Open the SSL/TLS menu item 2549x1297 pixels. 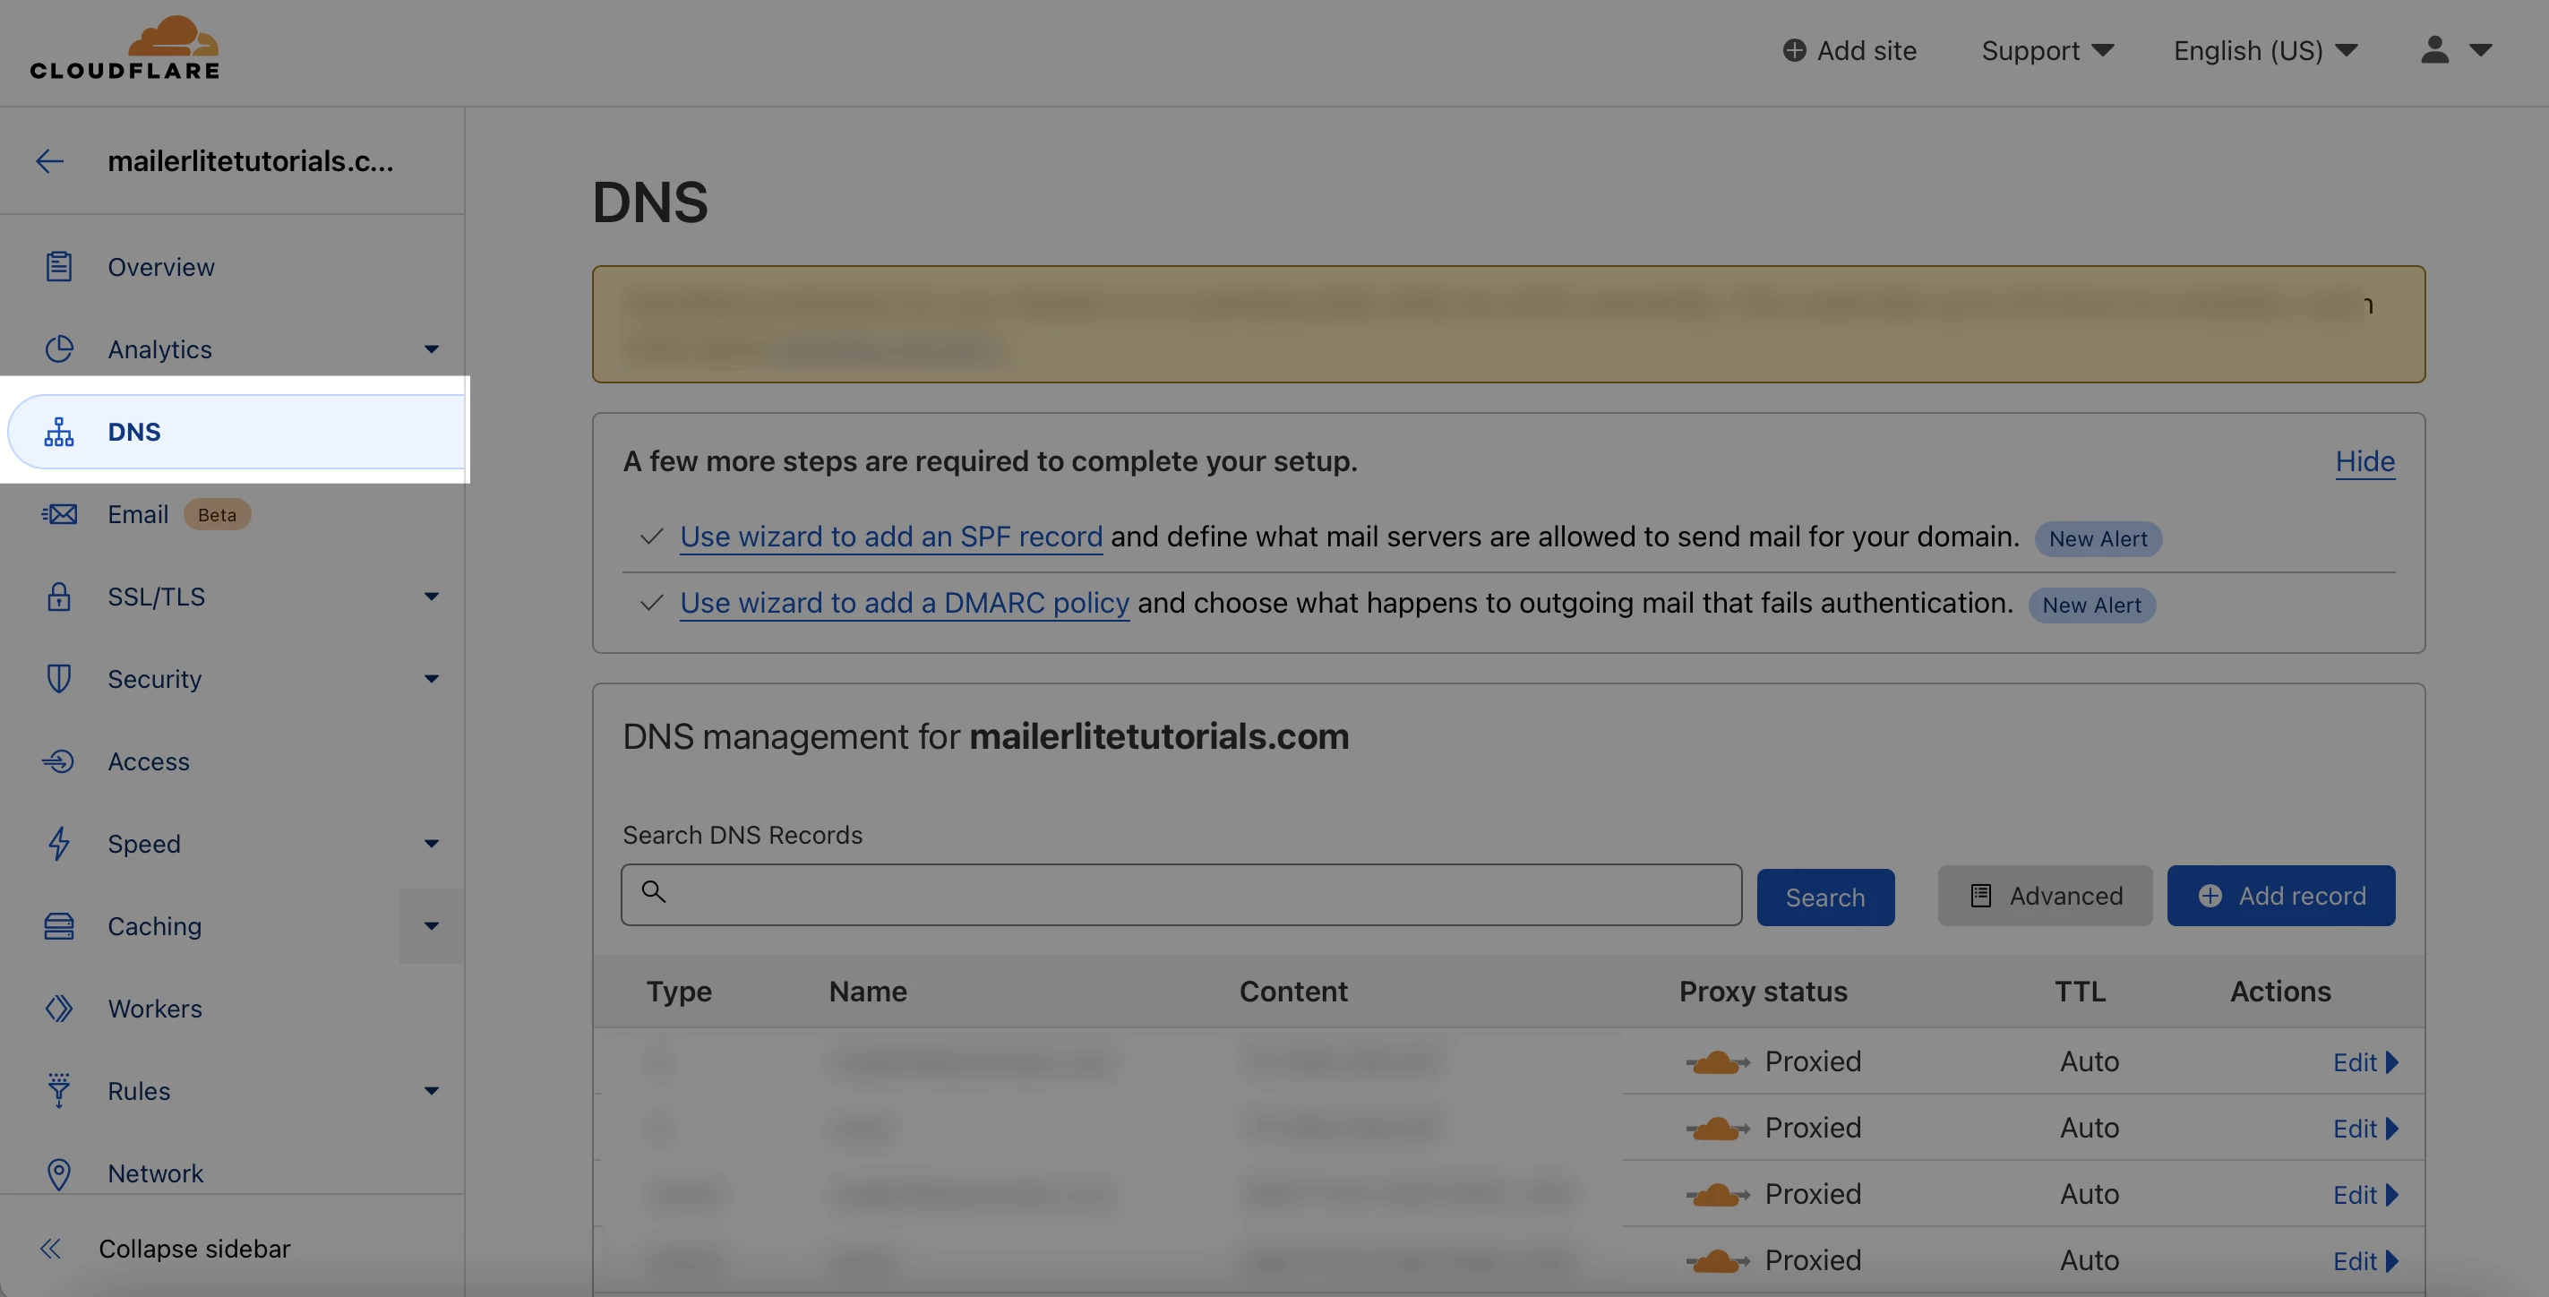point(157,597)
